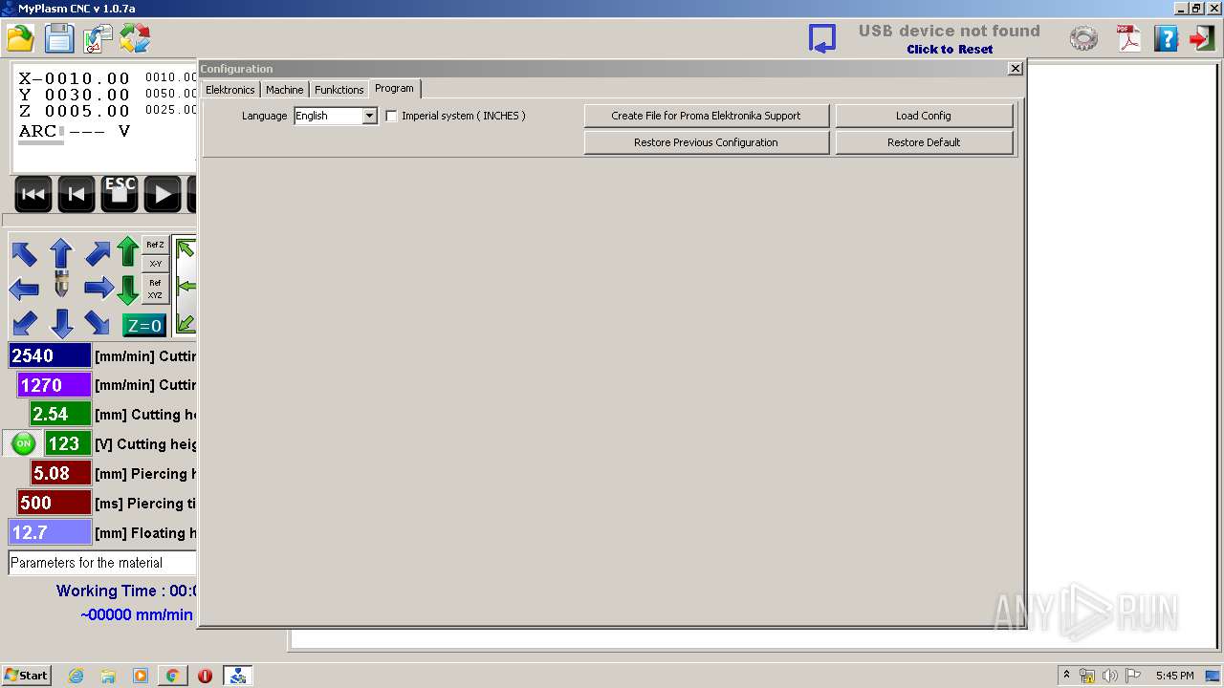Jog torch left with blue arrow
1224x688 pixels.
pos(24,288)
